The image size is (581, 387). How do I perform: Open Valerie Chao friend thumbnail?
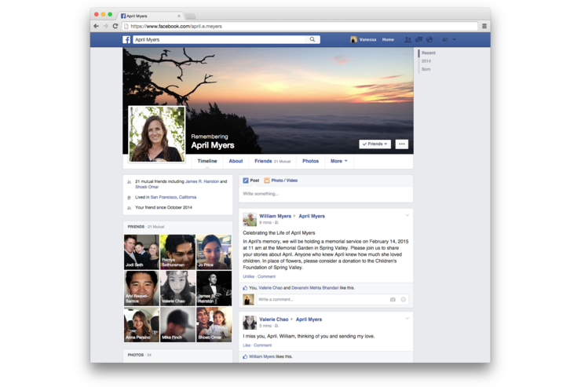(178, 288)
